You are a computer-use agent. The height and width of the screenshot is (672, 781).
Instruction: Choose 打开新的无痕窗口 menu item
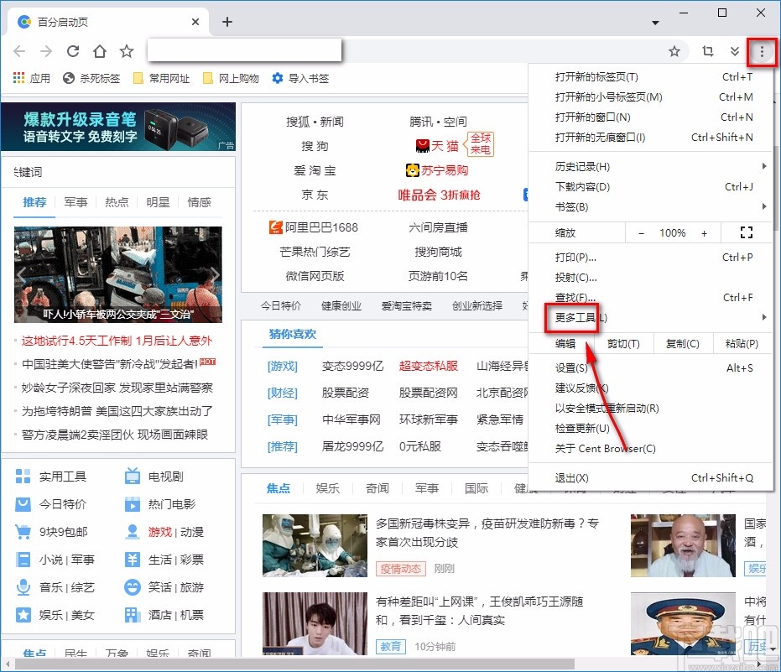(x=600, y=138)
